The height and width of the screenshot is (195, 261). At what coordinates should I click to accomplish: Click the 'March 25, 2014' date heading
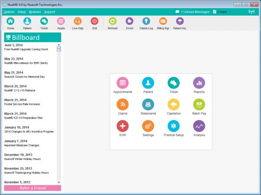click(x=15, y=86)
